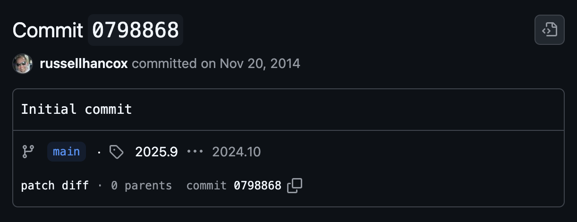Click the tag icon before 2025.9
The image size is (577, 222).
coord(116,152)
